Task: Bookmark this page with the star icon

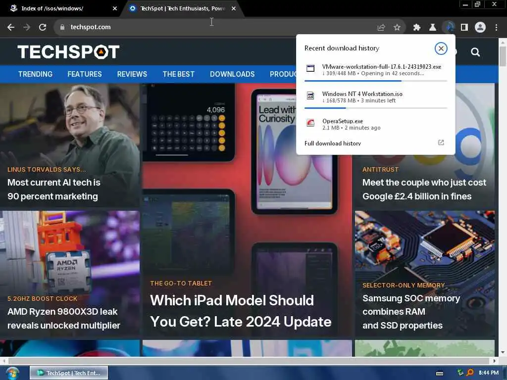Action: click(x=397, y=28)
